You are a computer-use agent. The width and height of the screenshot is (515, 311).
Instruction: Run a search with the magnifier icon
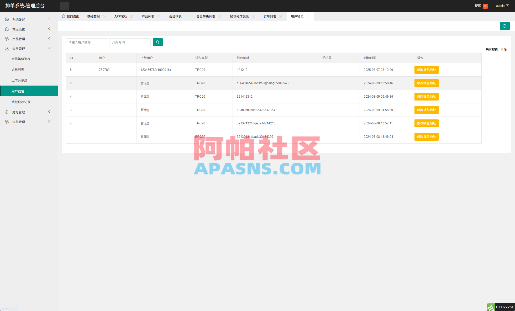click(x=158, y=42)
